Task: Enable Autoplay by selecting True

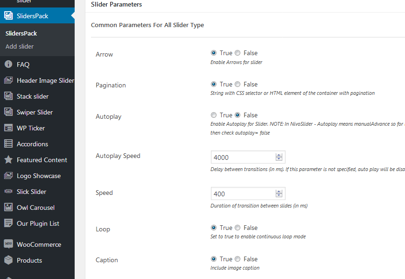Action: click(214, 115)
